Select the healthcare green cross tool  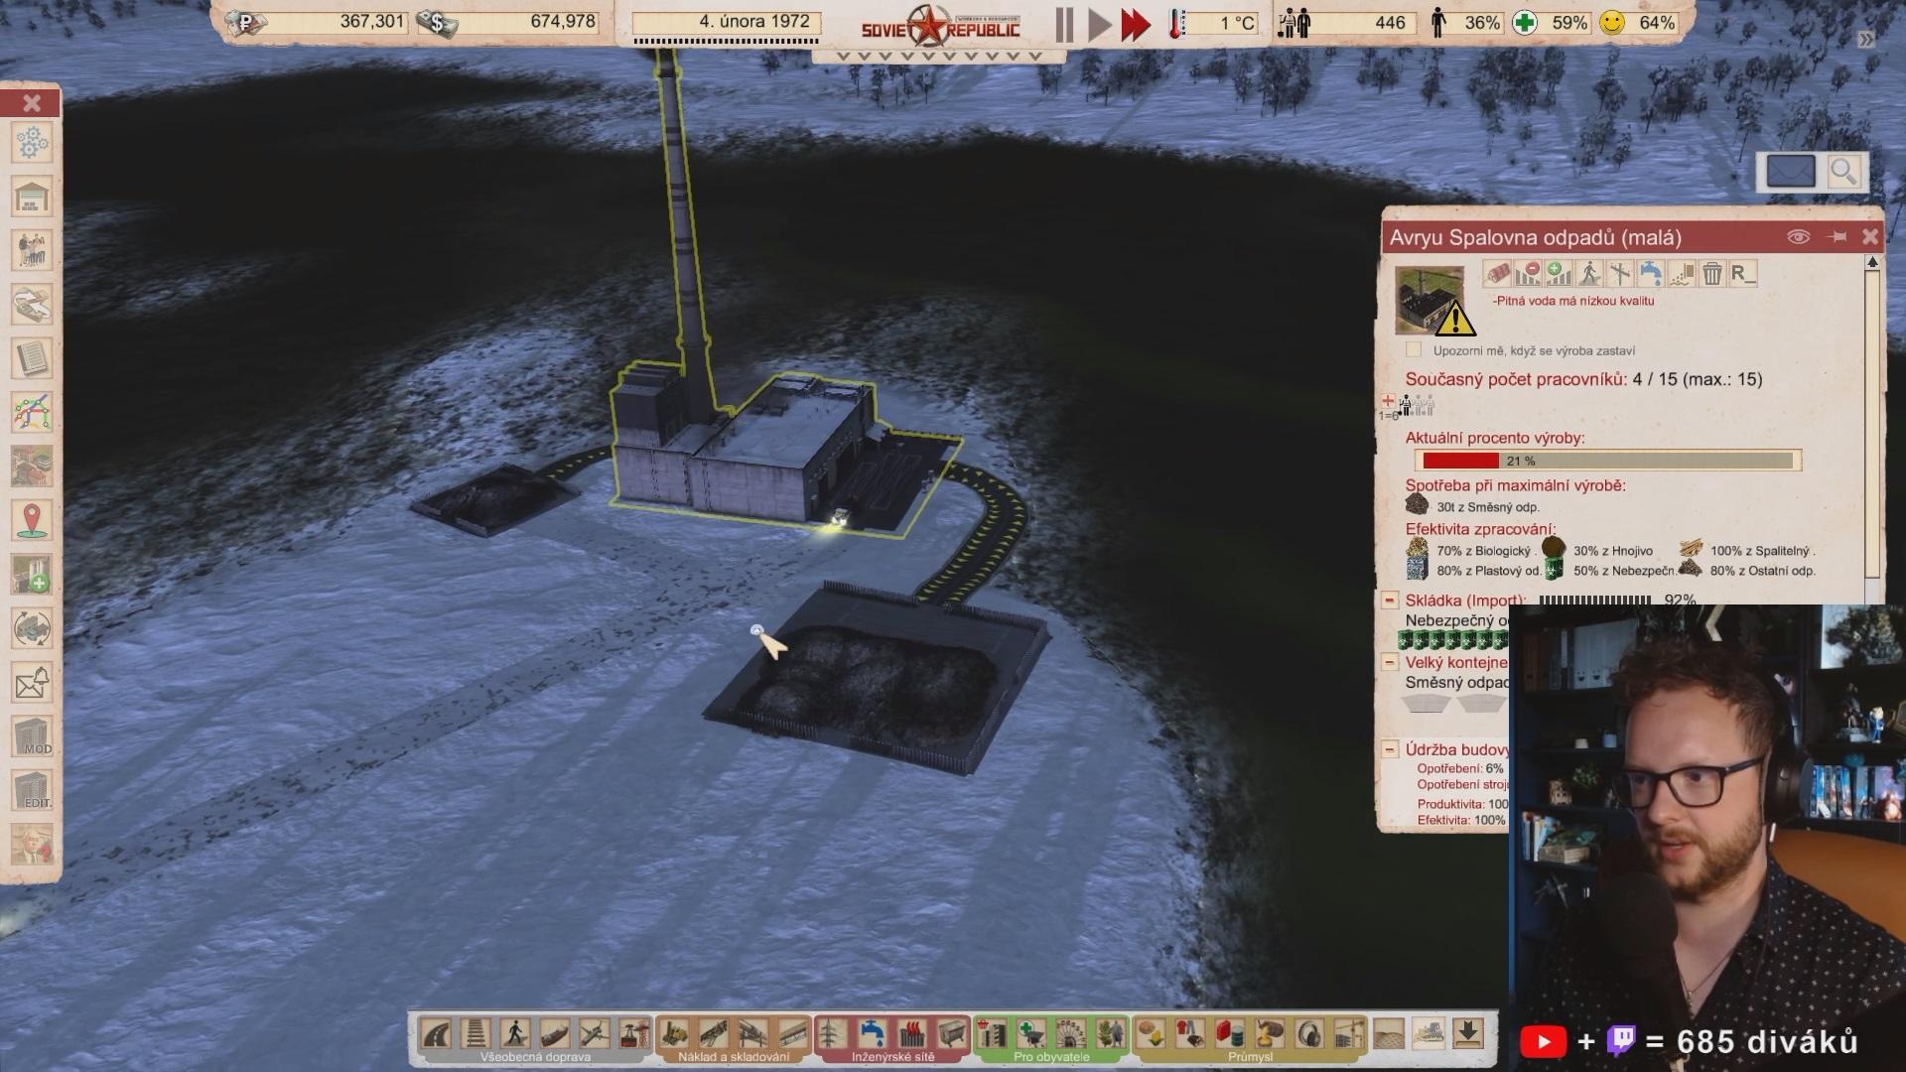1031,1034
